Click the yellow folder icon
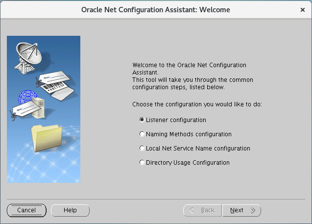Image resolution: width=312 pixels, height=224 pixels. point(47,138)
